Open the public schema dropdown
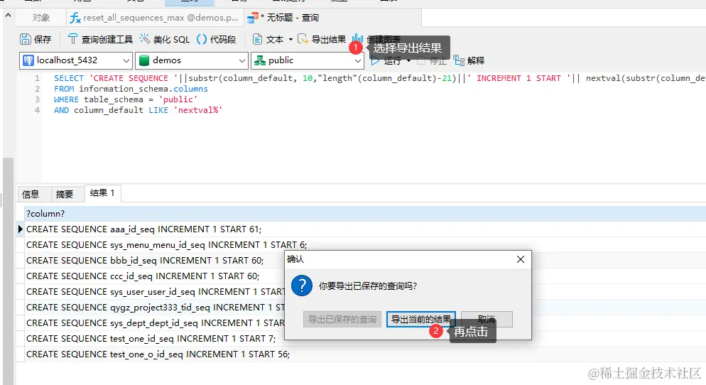The width and height of the screenshot is (706, 385). pos(307,60)
